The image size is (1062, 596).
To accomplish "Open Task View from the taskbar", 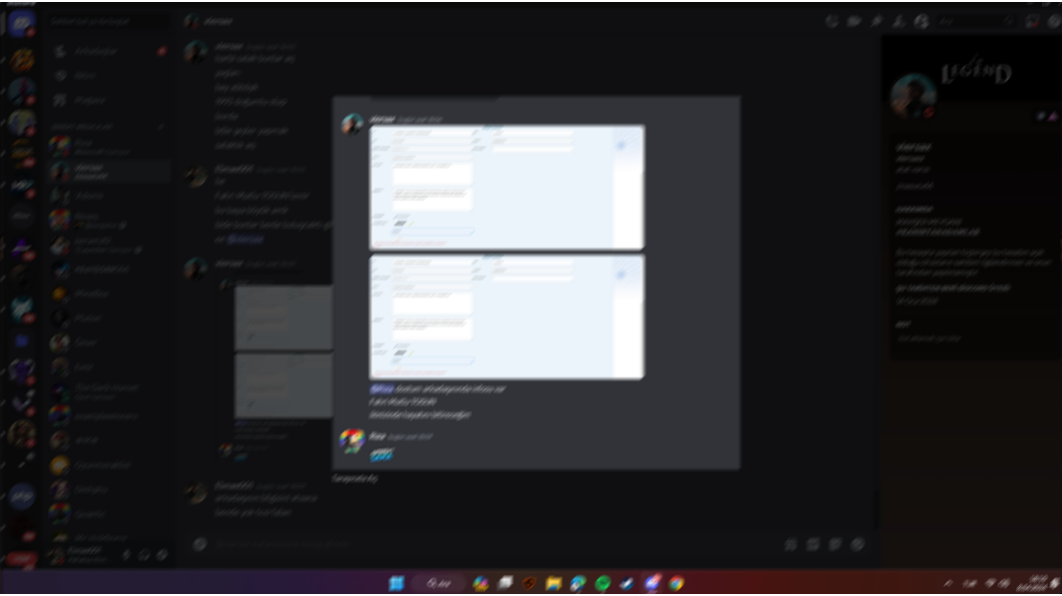I will (505, 583).
